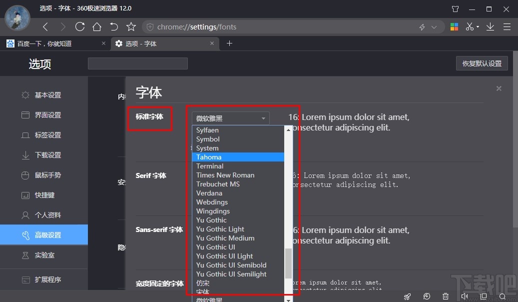Close the 百度一下 tab
The image size is (518, 302).
103,43
